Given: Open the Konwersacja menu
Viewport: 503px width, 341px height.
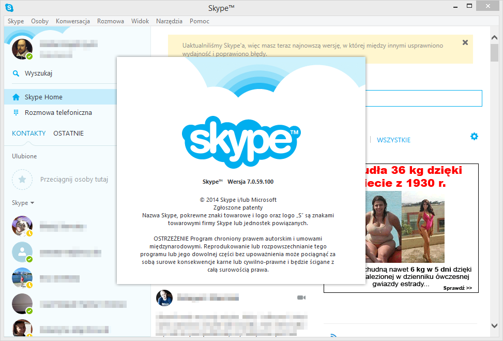Looking at the screenshot, I should coord(73,21).
